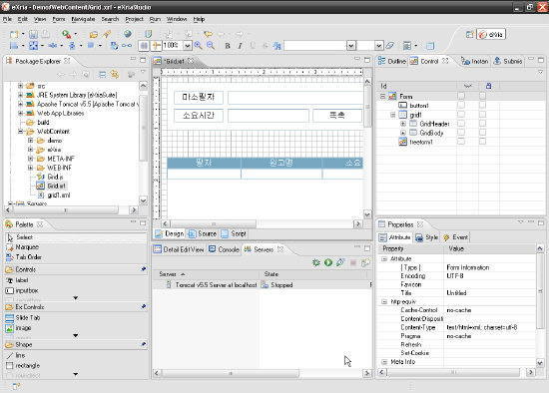Toggle the guide ruler toolbar button
Viewport: 549px width, 393px height.
[x=156, y=46]
